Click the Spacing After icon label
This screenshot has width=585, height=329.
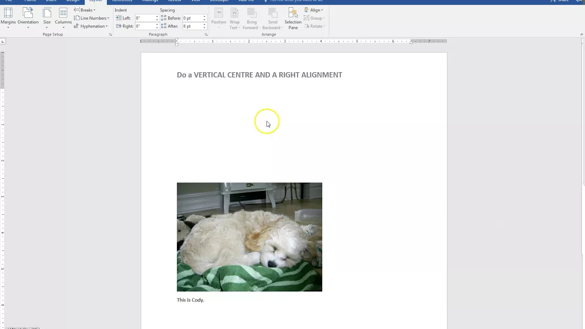[170, 27]
